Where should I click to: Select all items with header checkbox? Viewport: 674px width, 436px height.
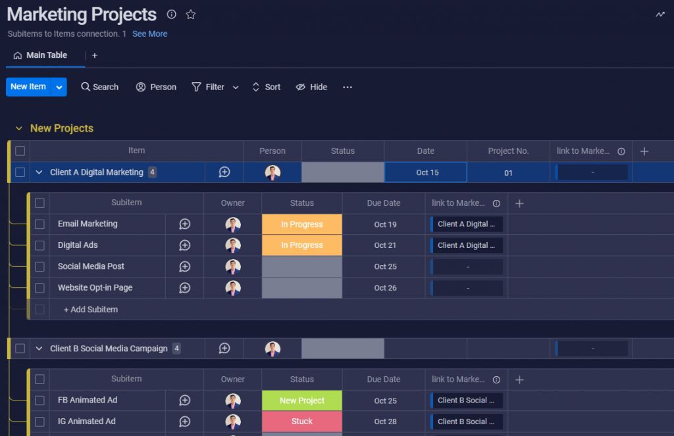click(20, 151)
